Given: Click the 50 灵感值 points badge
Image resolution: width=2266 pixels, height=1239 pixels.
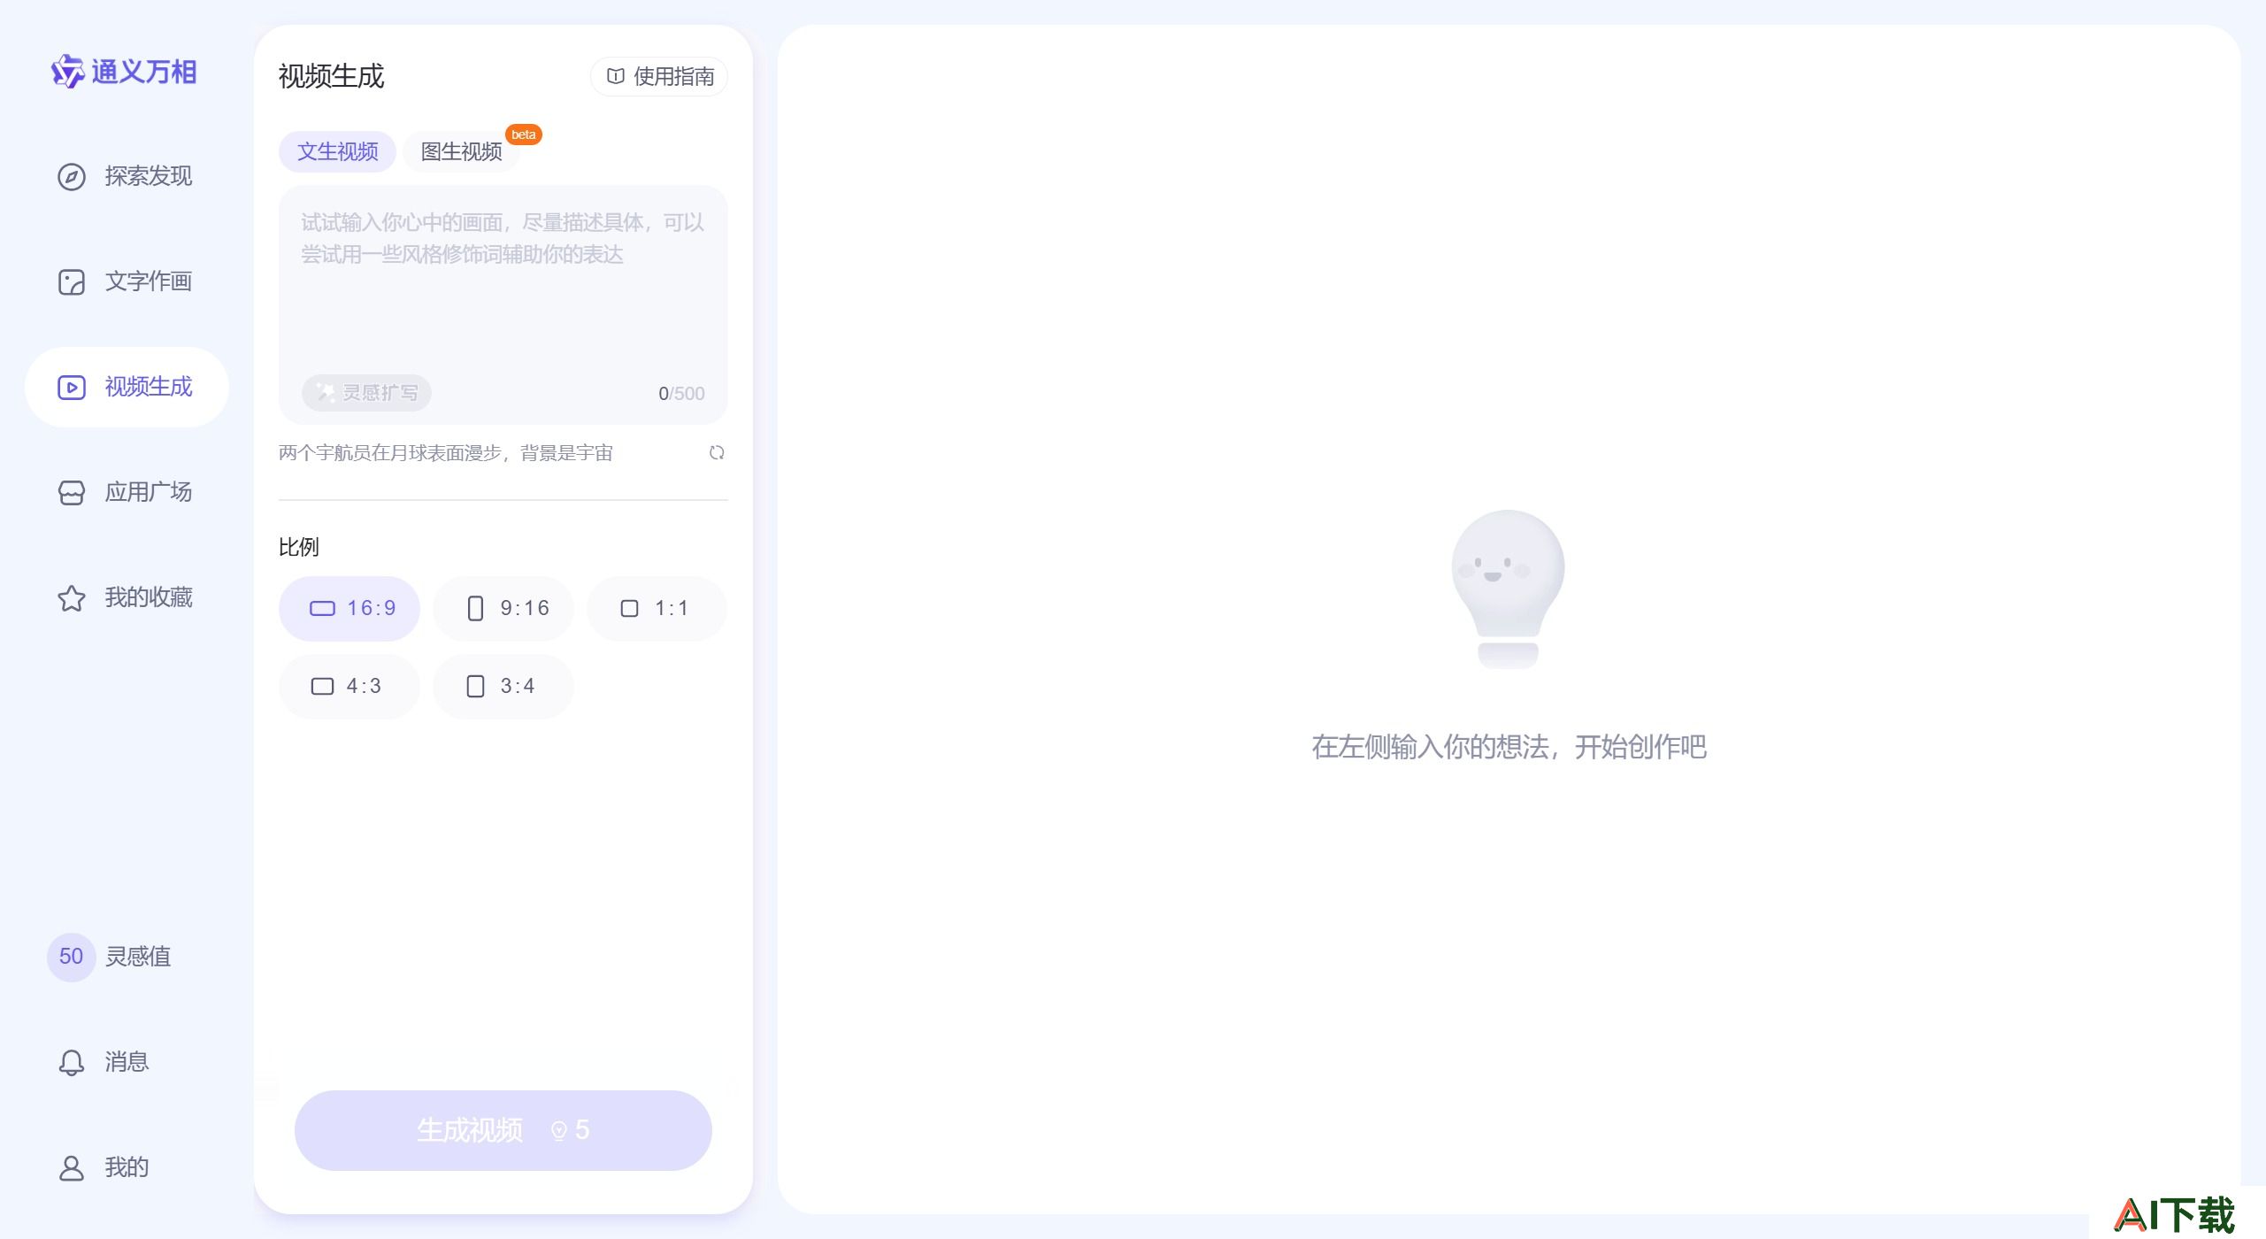Looking at the screenshot, I should (71, 957).
